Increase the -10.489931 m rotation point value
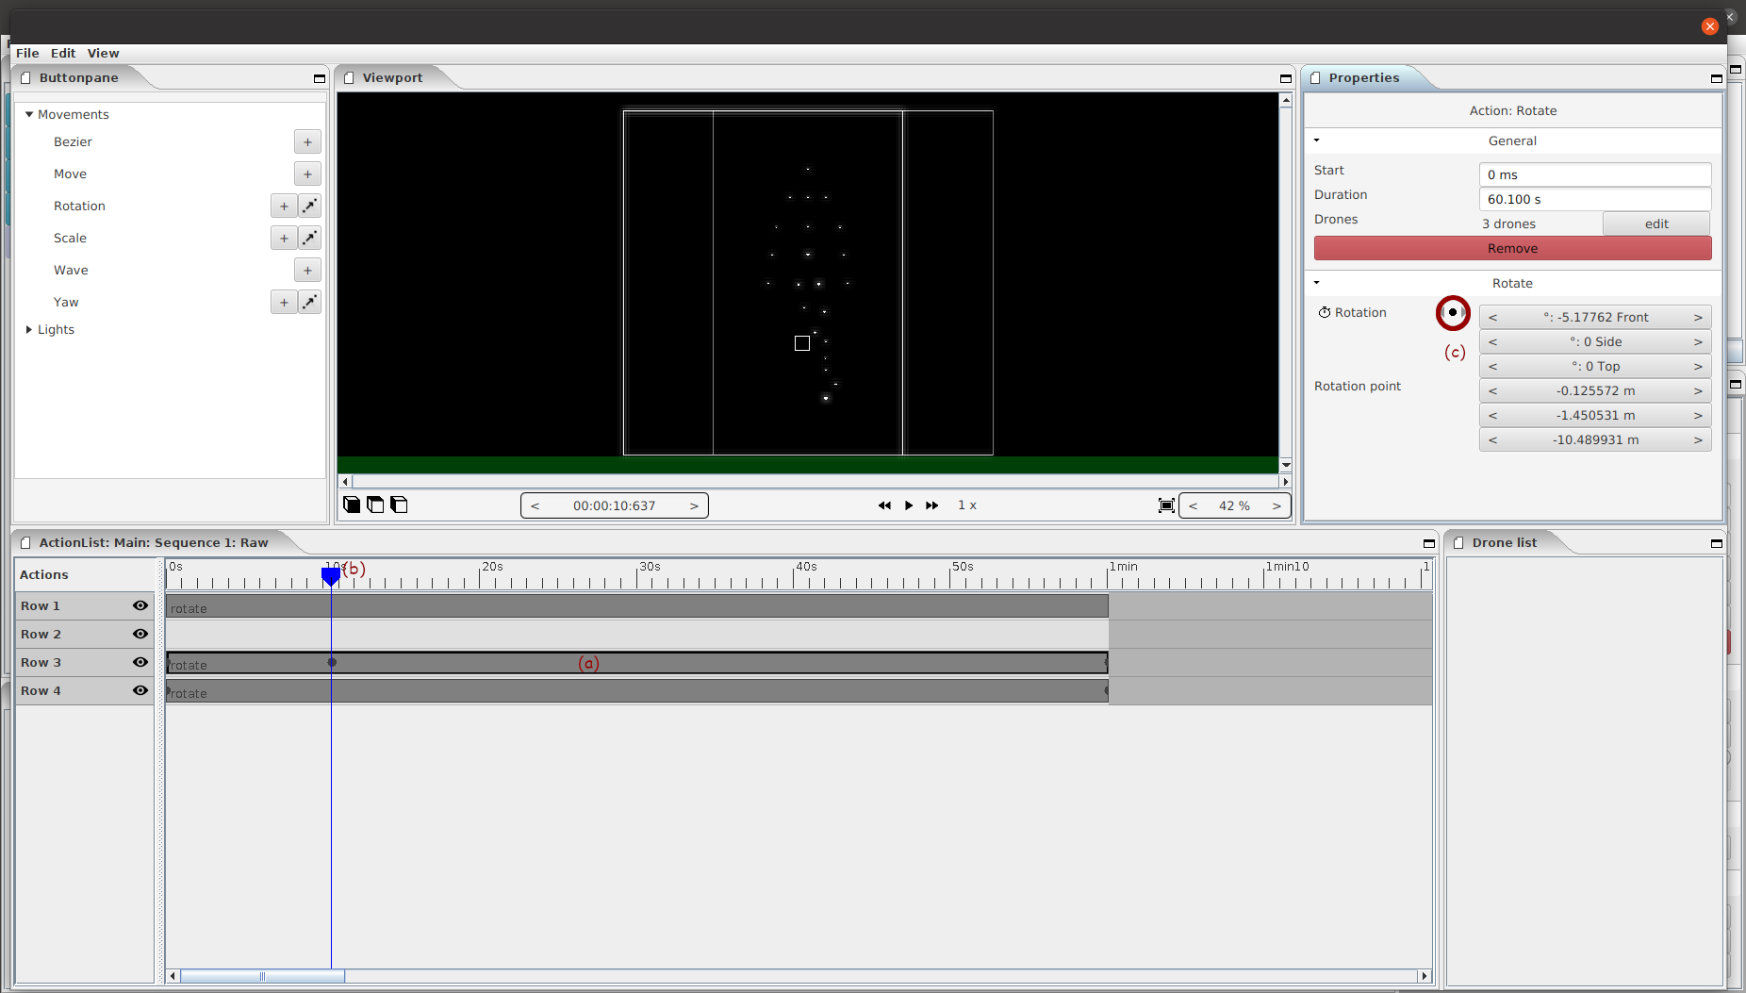This screenshot has width=1746, height=993. point(1698,439)
